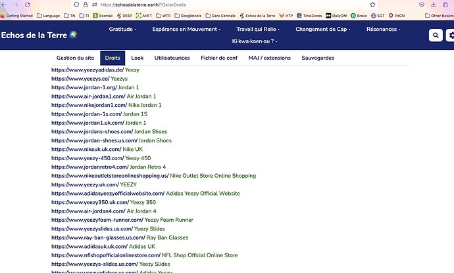Click the Nike UK link
This screenshot has width=454, height=273.
click(x=133, y=150)
